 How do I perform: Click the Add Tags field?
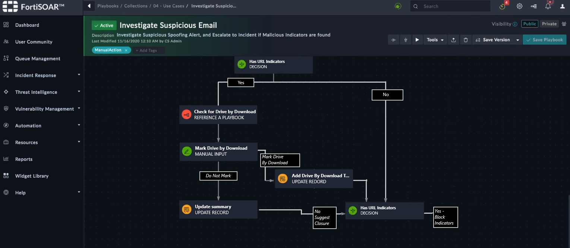[148, 50]
